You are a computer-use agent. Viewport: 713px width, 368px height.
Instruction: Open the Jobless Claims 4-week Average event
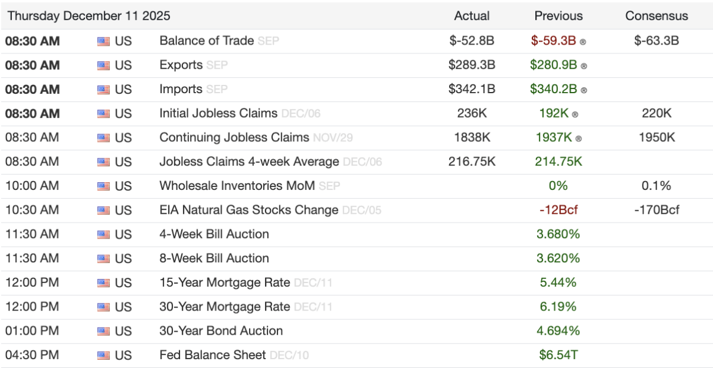(249, 162)
